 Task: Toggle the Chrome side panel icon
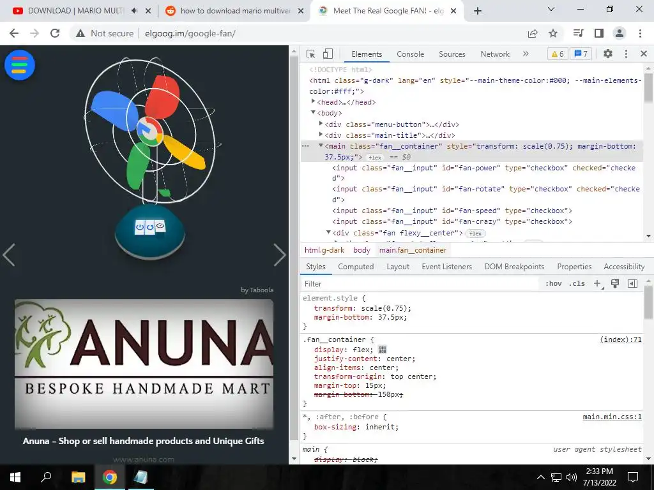(599, 33)
